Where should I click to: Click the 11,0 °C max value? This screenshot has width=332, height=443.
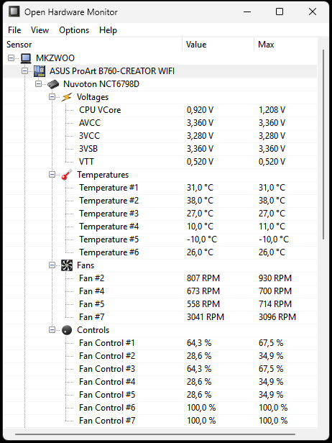[272, 227]
